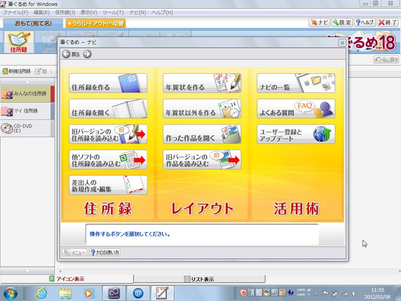Open よくある質問 FAQ button
This screenshot has height=301, width=401.
pos(296,109)
